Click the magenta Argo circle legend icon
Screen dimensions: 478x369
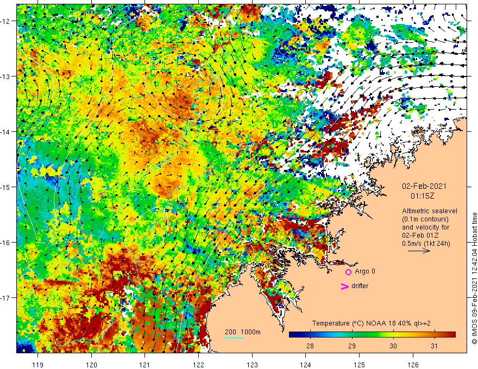[348, 272]
